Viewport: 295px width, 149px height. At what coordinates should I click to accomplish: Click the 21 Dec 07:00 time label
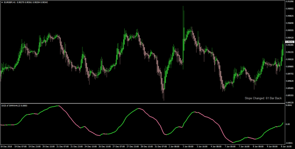[63, 146]
